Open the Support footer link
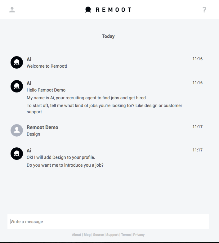This screenshot has height=243, width=219. point(112,235)
